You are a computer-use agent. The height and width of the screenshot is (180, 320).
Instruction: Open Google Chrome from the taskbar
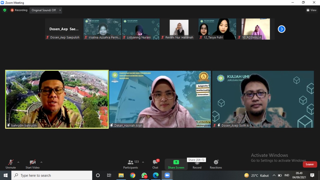point(132,175)
